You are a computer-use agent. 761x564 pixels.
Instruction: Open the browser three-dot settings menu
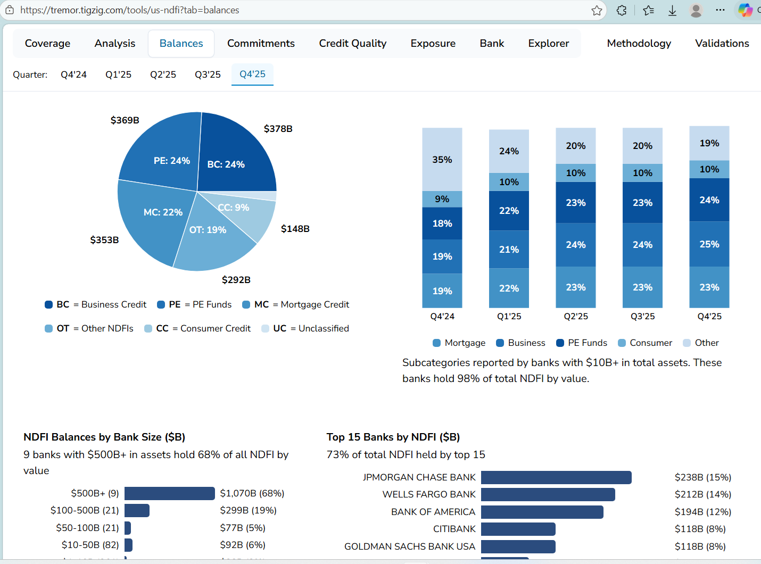720,10
